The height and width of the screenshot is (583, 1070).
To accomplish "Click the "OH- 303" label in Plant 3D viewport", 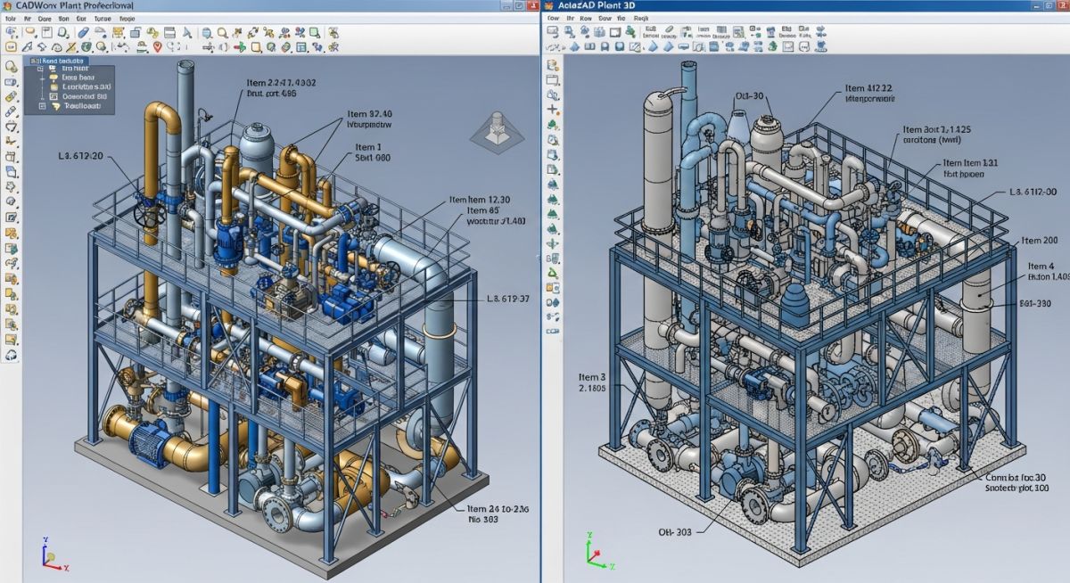I will [x=674, y=532].
